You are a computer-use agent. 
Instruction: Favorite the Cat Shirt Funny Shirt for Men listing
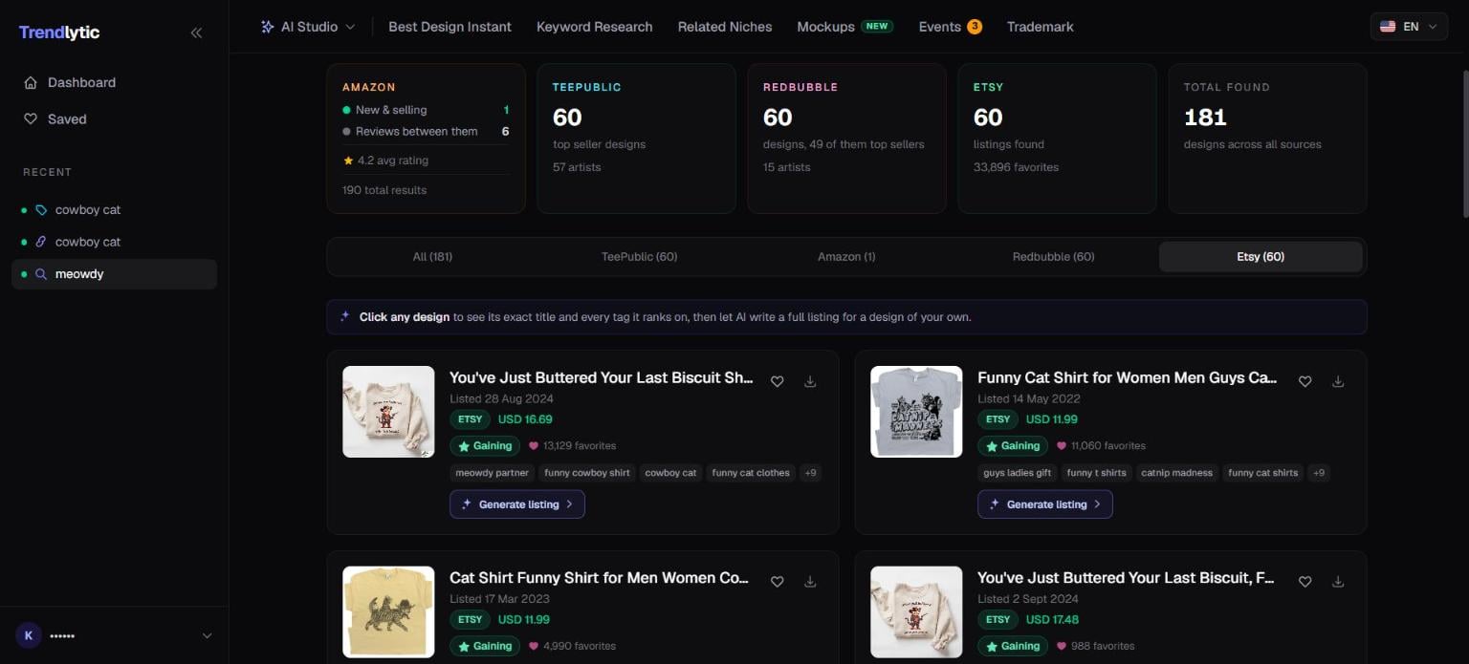click(778, 581)
